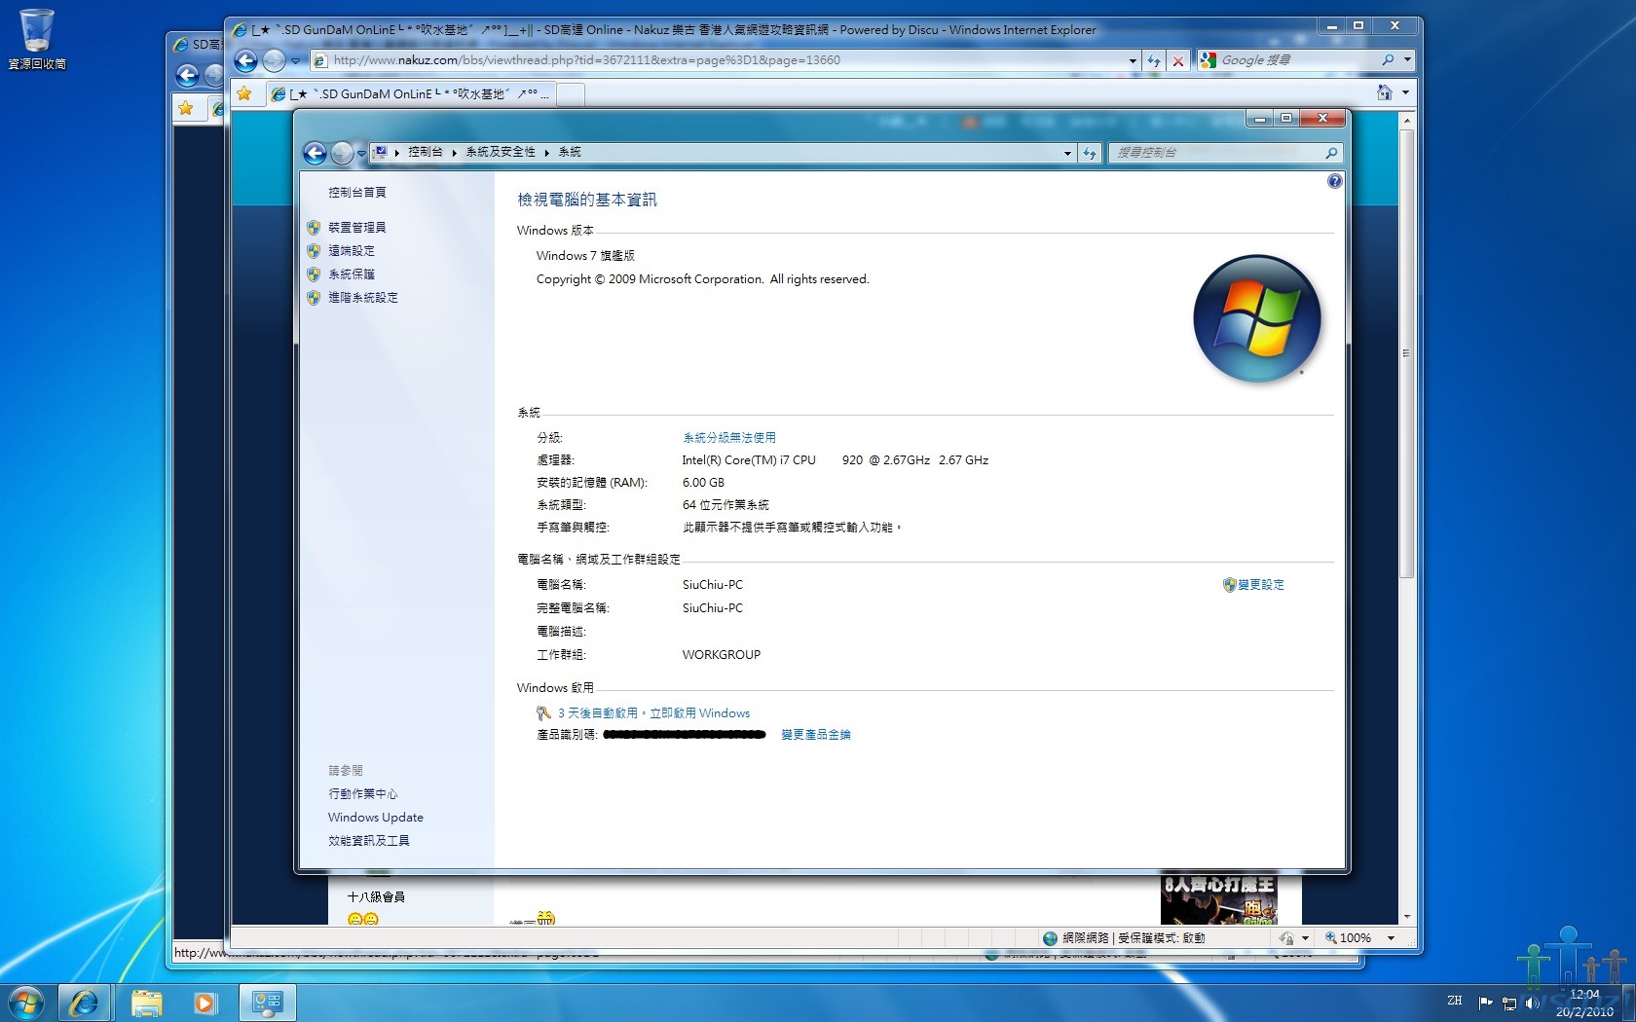
Task: Click forward arrow in front Internet Explorer window
Action: 275,60
